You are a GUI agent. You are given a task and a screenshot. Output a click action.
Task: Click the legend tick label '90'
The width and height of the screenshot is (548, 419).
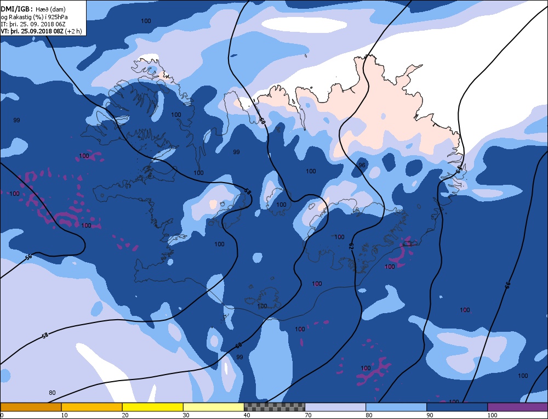430,415
